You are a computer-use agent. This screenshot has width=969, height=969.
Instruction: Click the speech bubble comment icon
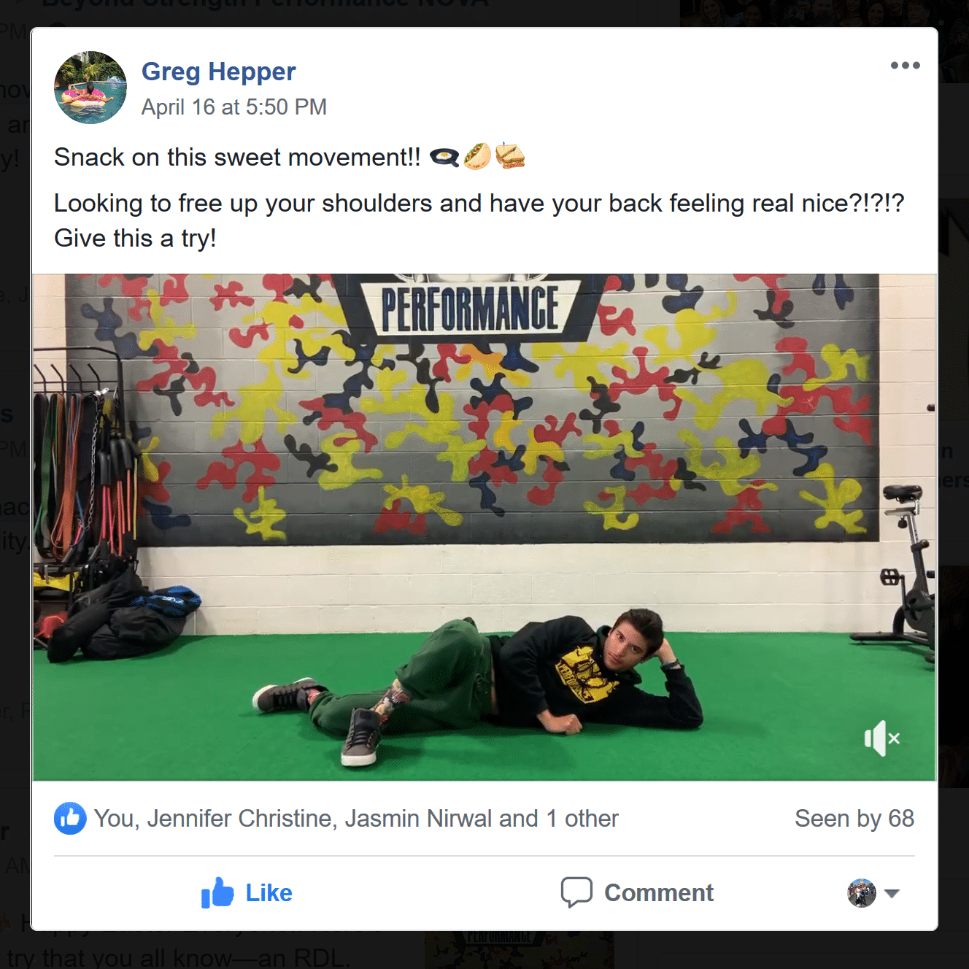pos(576,892)
